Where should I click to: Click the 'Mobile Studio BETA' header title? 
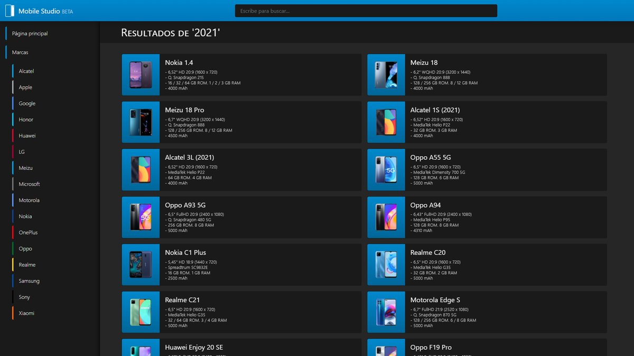point(46,11)
